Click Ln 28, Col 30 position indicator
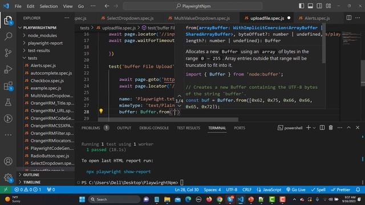 point(186,190)
